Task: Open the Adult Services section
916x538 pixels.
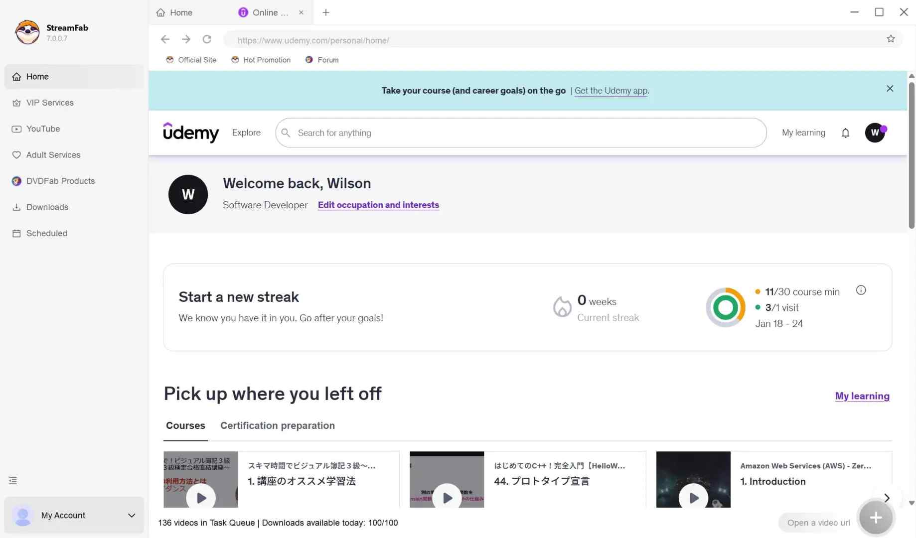Action: 53,155
